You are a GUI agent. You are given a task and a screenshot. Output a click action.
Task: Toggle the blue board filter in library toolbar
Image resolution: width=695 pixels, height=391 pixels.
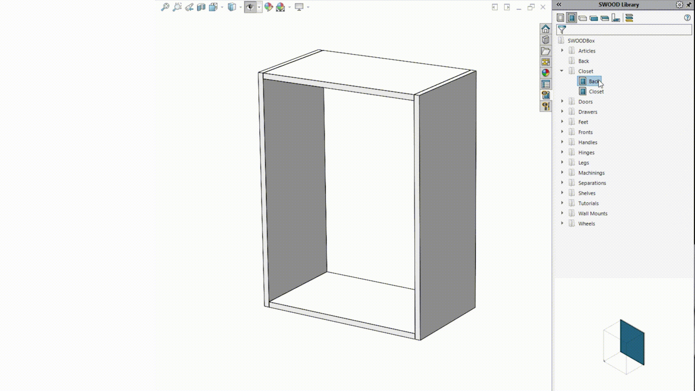594,18
